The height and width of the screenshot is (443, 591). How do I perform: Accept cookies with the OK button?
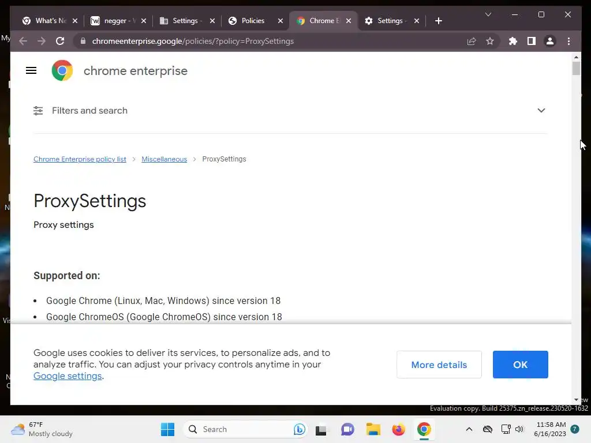(520, 365)
